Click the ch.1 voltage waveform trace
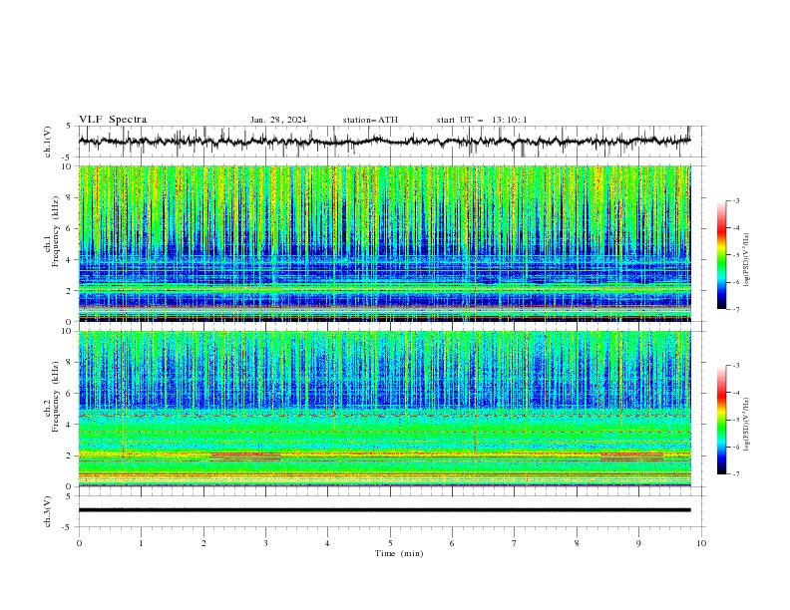This screenshot has height=610, width=790. (384, 141)
